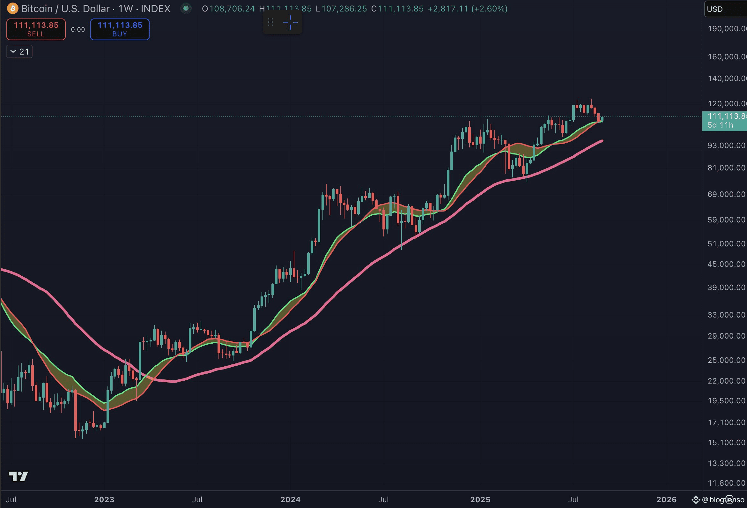Click the 0.00 spread value
747x508 pixels.
[x=78, y=29]
